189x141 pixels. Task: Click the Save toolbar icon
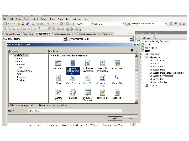tap(23, 24)
